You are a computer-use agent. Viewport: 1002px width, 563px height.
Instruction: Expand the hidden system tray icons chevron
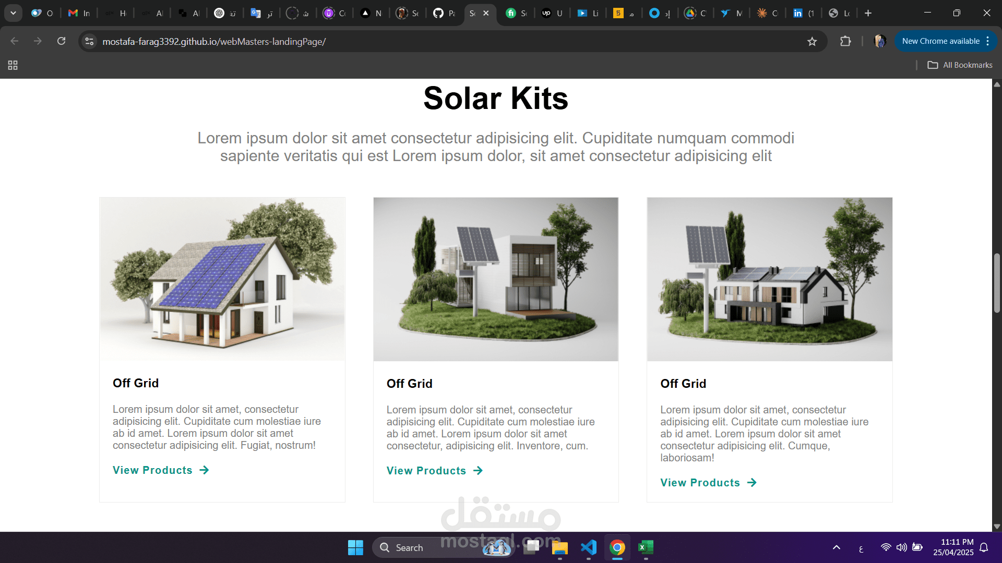click(x=836, y=547)
